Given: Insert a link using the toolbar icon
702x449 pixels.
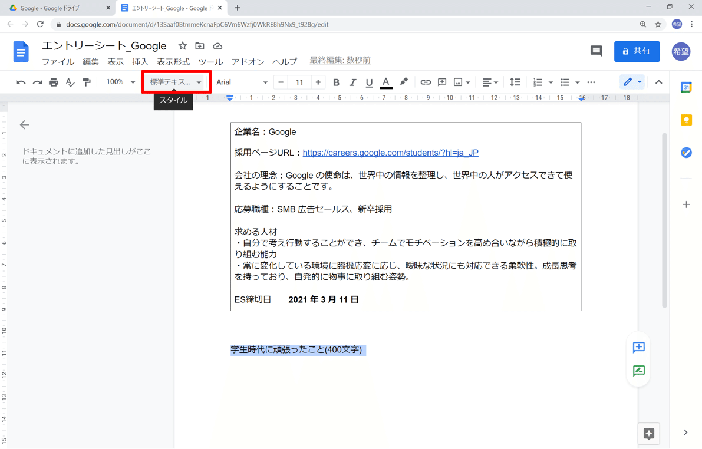Looking at the screenshot, I should [426, 82].
